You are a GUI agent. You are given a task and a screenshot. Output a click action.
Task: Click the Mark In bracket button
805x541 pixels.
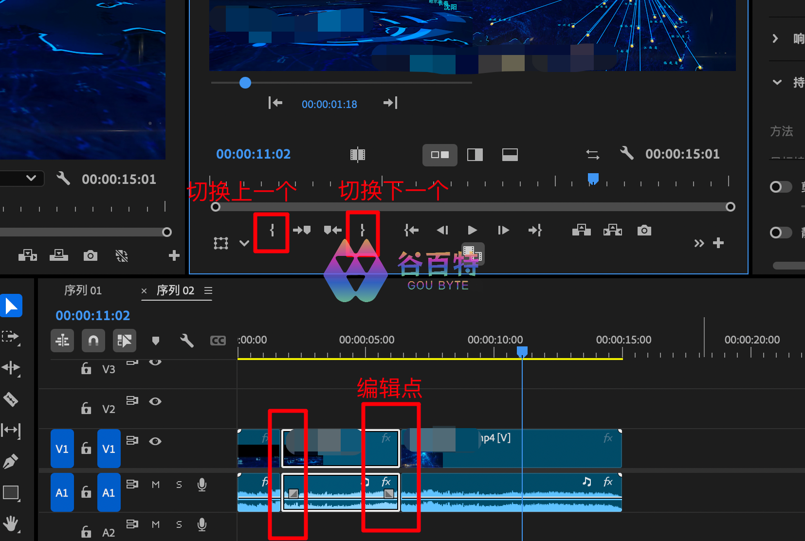click(x=272, y=230)
